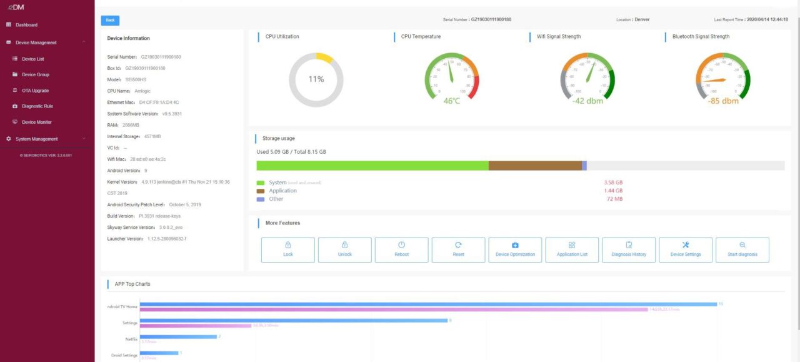The width and height of the screenshot is (800, 362).
Task: Click the Back button
Action: pos(109,20)
